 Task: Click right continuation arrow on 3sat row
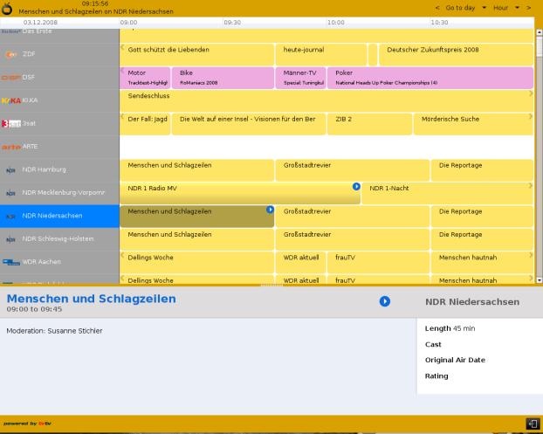pyautogui.click(x=531, y=116)
